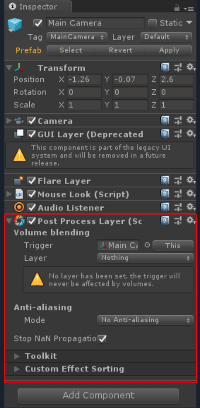Open Audio Listener gear settings menu
200x408 pixels.
(191, 208)
